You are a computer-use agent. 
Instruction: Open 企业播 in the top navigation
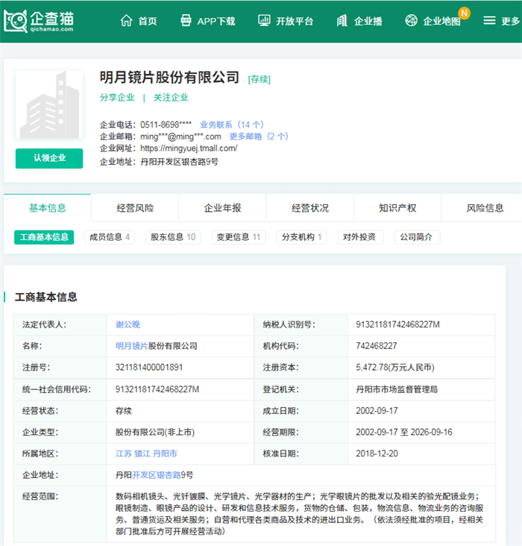point(368,21)
